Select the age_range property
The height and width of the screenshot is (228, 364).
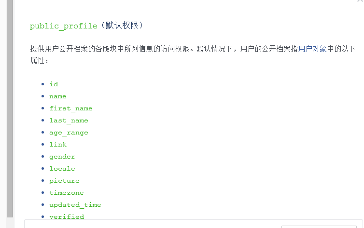click(x=69, y=133)
